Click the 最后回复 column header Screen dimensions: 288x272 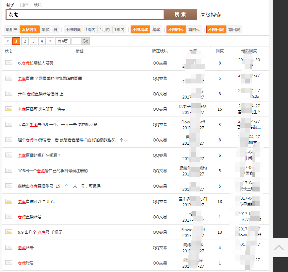[249, 51]
